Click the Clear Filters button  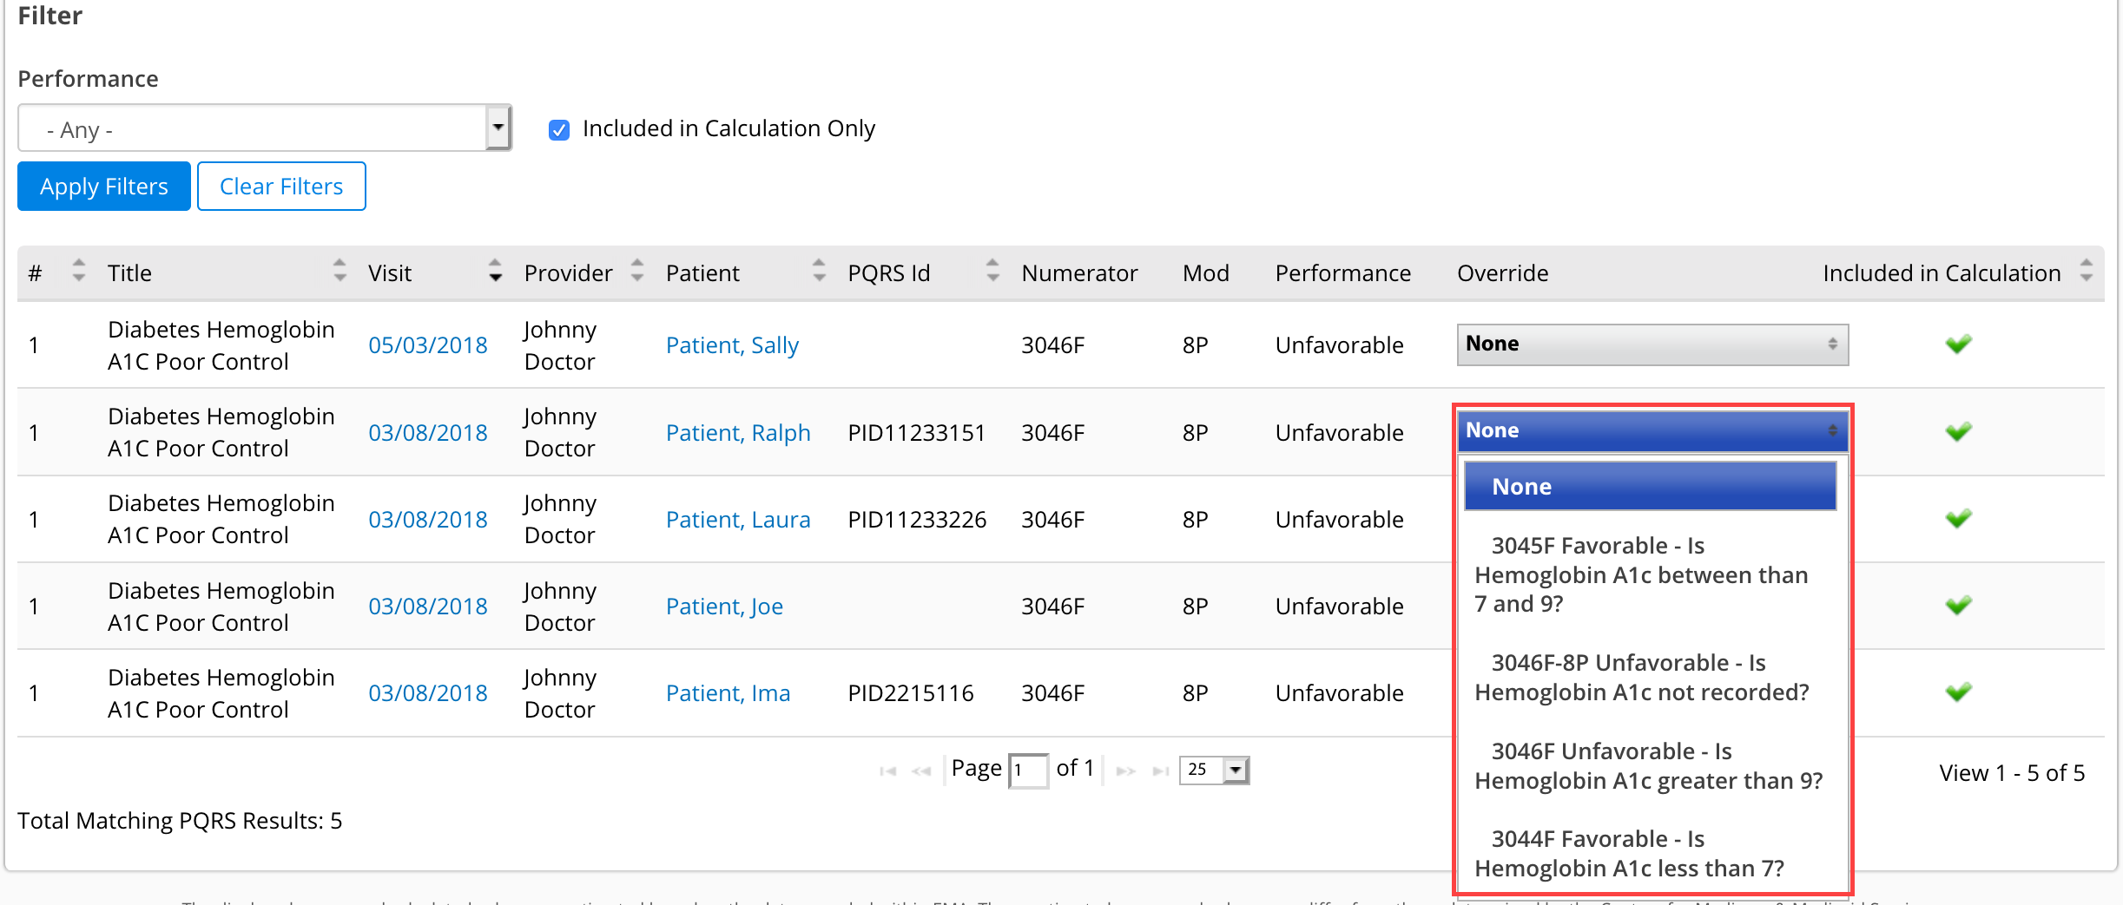coord(281,187)
